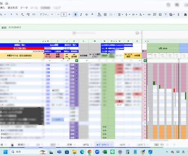The image size is (188, 156).
Task: Open the cell fill color picker
Action: click(99, 14)
